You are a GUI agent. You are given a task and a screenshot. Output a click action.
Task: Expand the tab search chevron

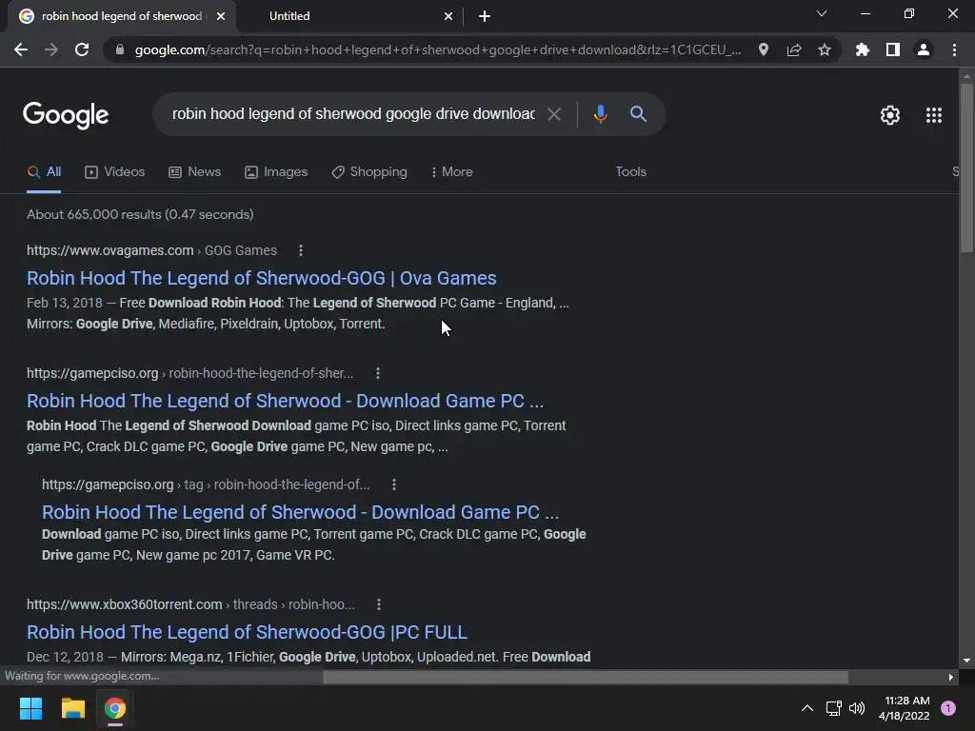pyautogui.click(x=822, y=13)
